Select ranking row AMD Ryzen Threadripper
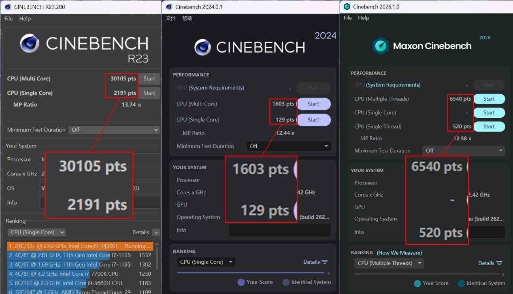The image size is (513, 294). coord(80,292)
